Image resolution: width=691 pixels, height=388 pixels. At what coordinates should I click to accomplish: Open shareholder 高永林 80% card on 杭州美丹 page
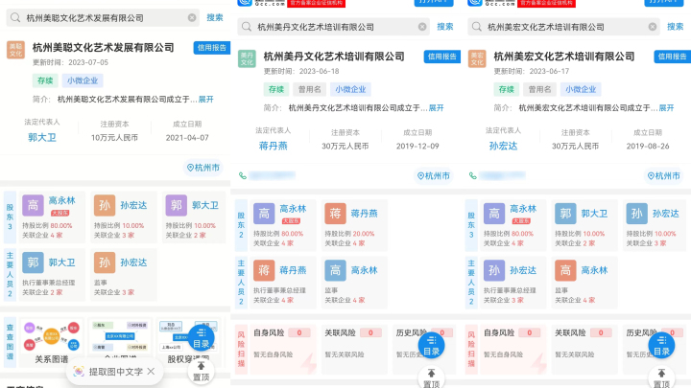pos(283,226)
